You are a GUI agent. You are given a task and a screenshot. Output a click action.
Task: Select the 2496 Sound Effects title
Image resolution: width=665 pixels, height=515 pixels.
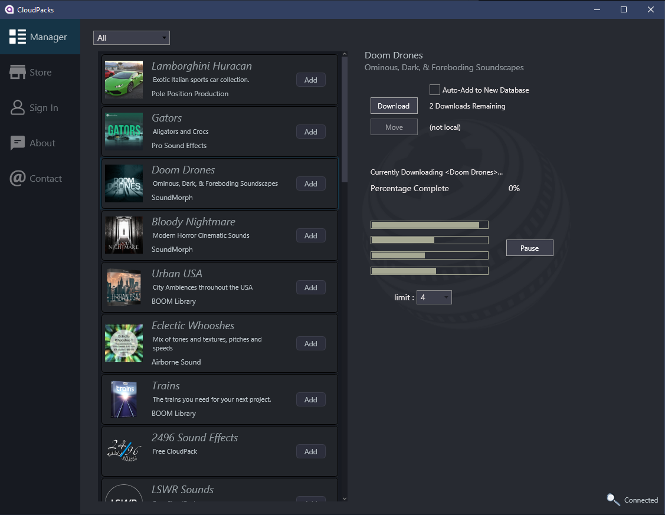(195, 438)
